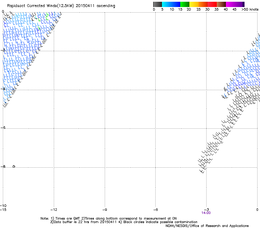Click the note 'Times are GMT'
Viewport: 260px width, 228px height.
[67, 219]
